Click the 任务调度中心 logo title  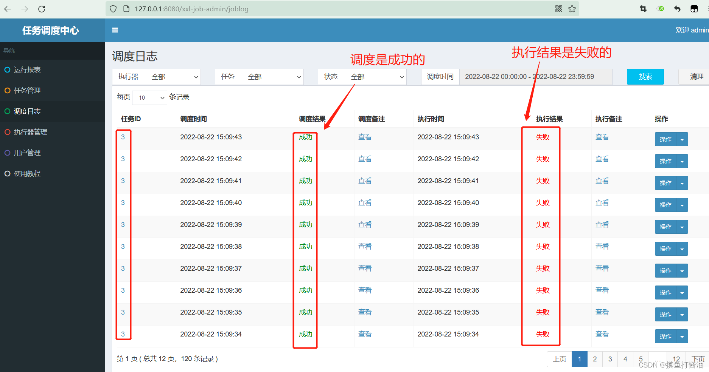[51, 30]
